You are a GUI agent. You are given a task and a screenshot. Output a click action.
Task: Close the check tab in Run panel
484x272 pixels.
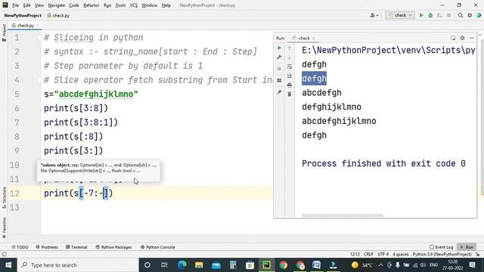pos(314,39)
